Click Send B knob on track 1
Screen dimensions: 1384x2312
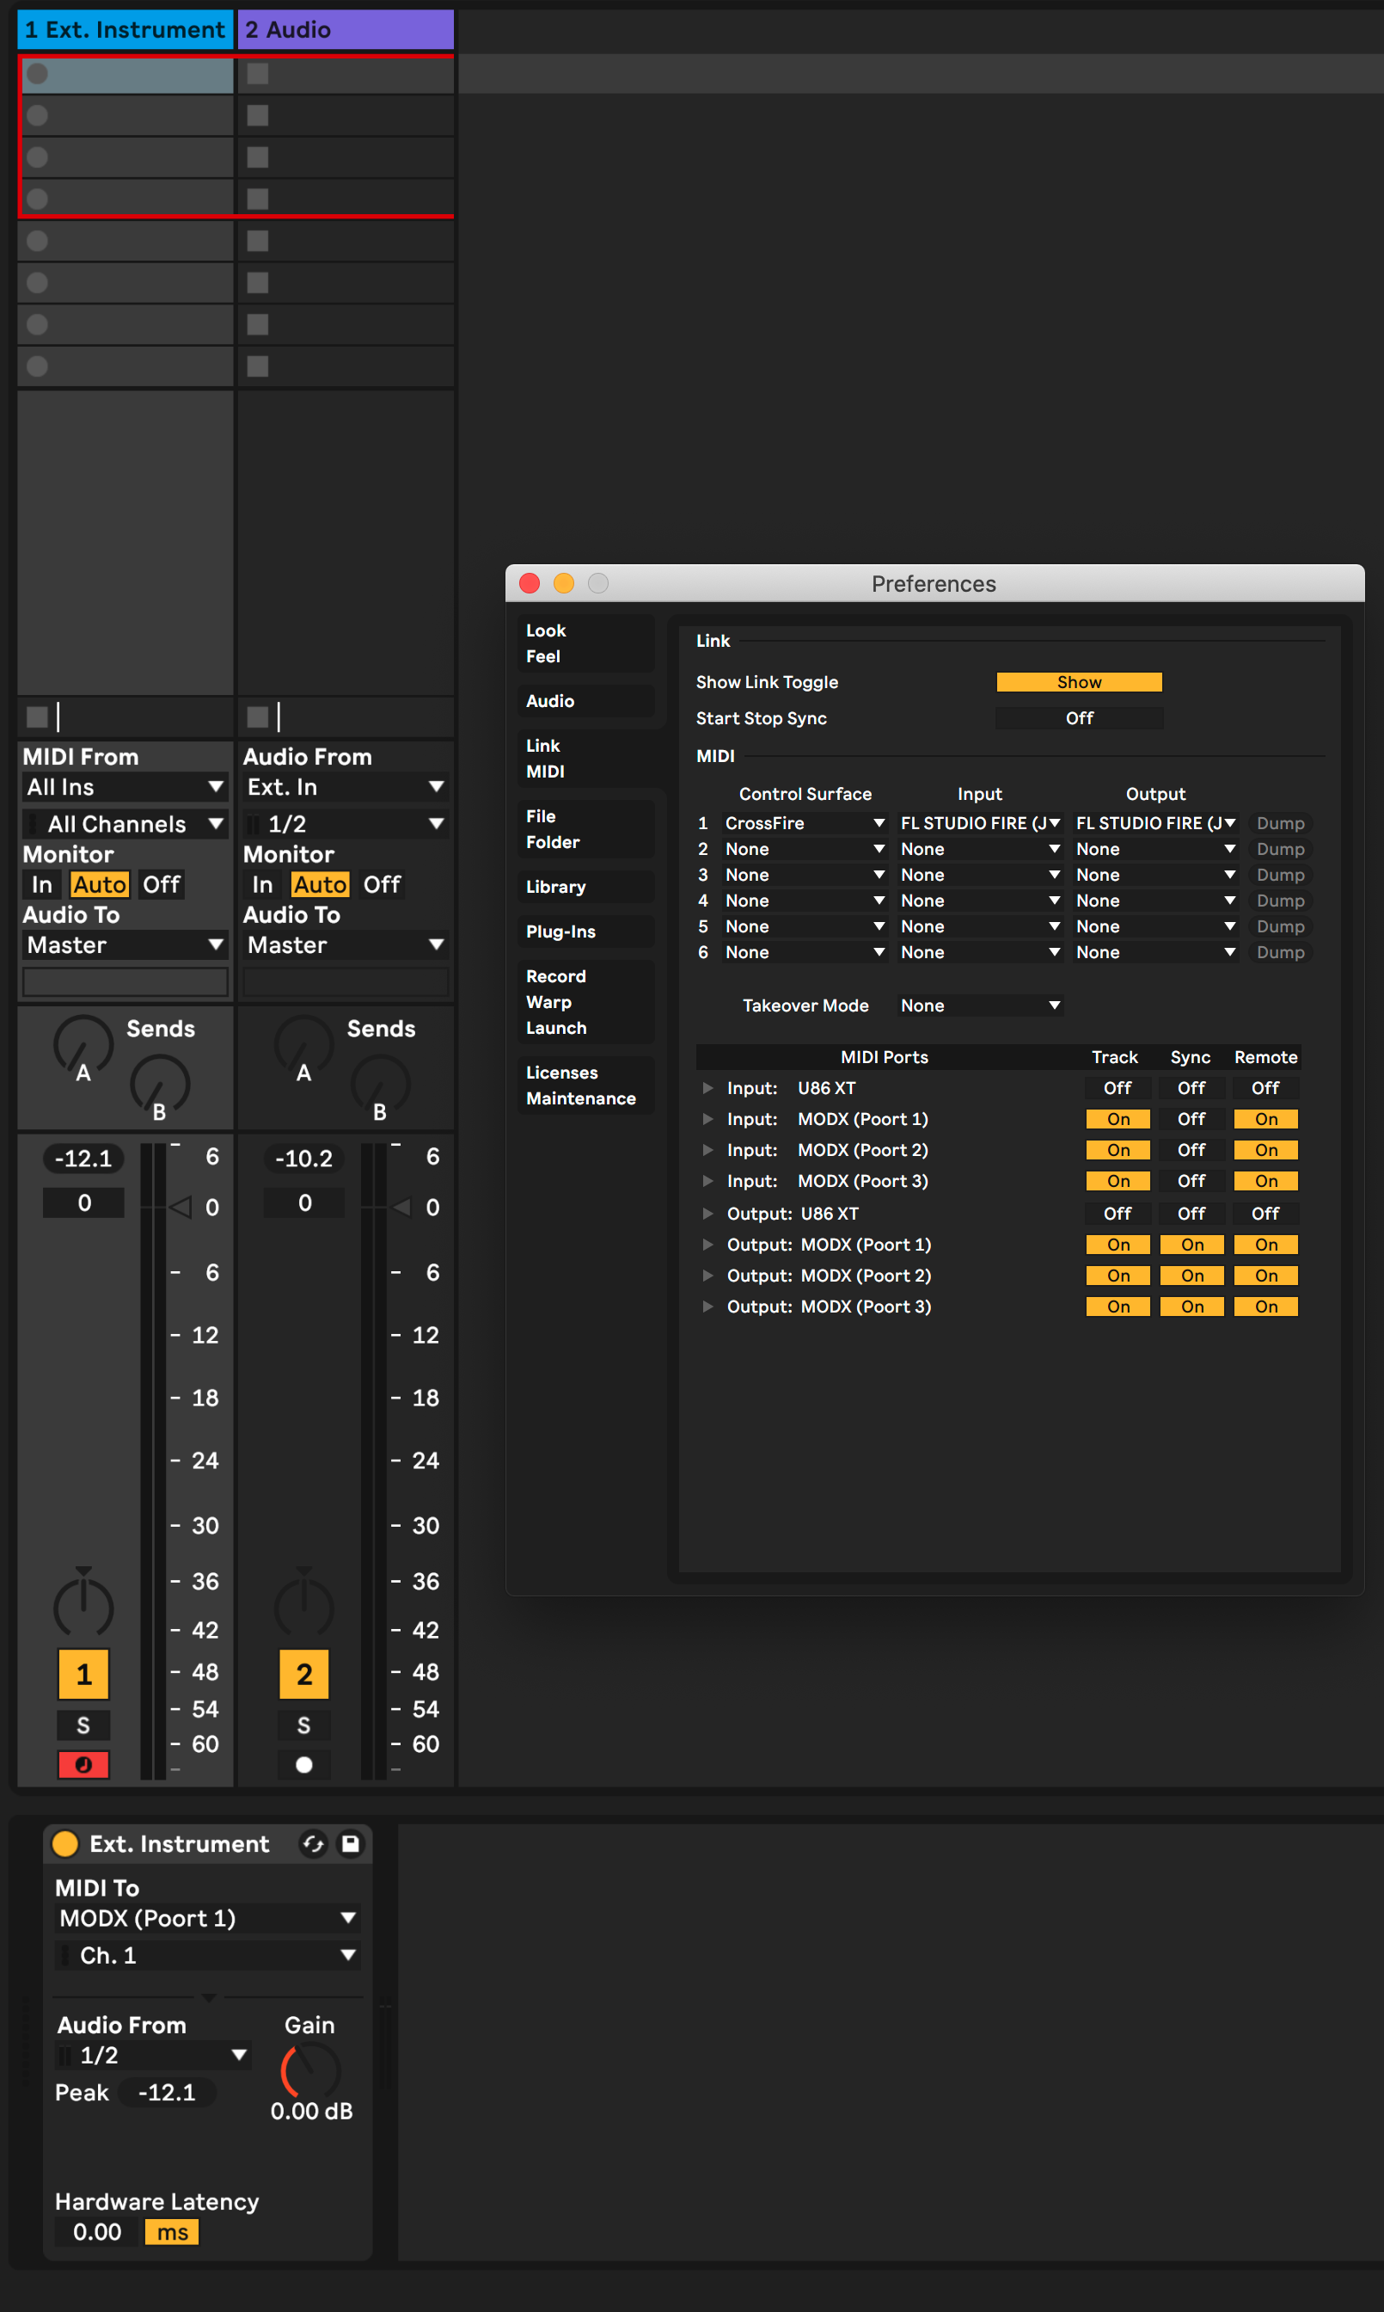tap(161, 1084)
